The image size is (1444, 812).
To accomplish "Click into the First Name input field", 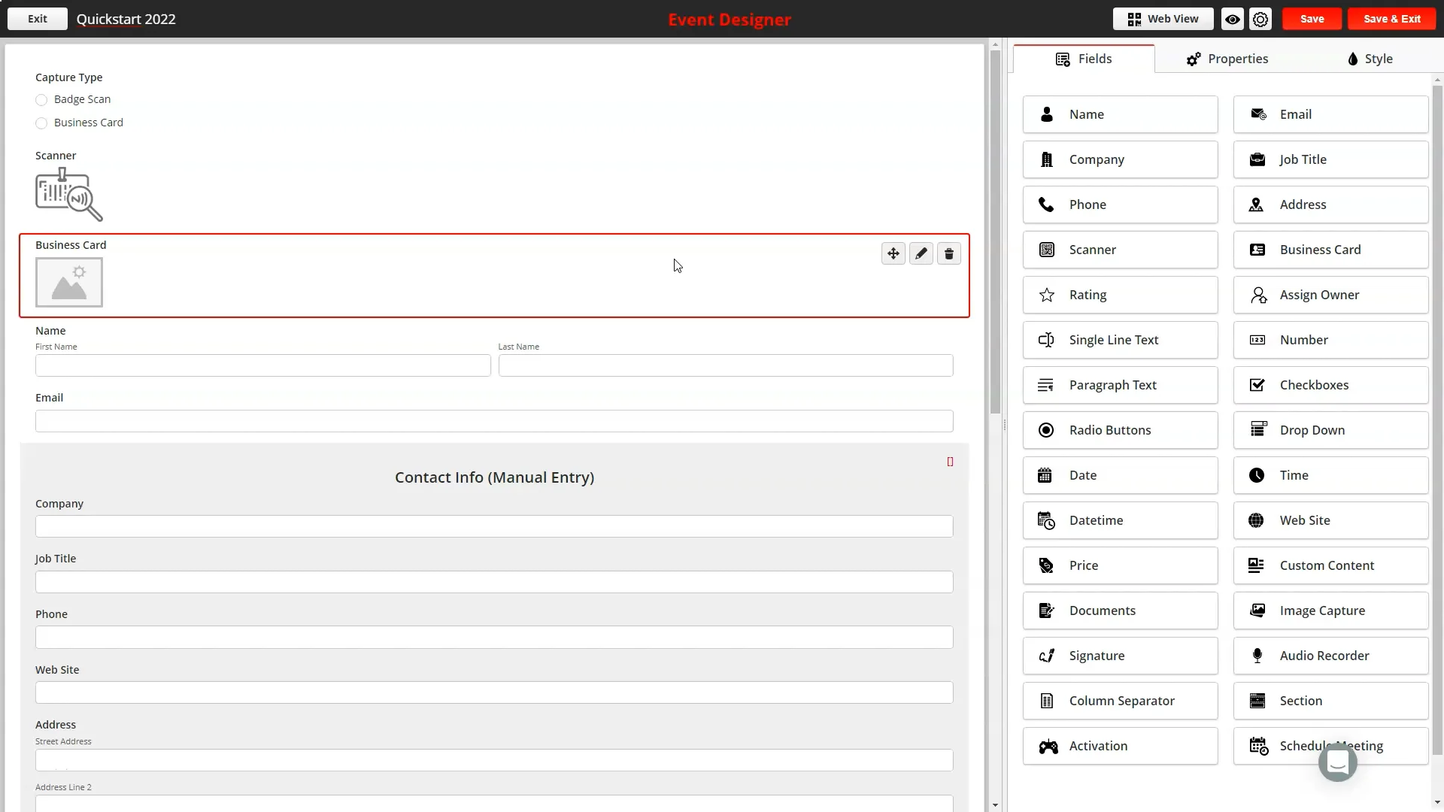I will [x=262, y=366].
